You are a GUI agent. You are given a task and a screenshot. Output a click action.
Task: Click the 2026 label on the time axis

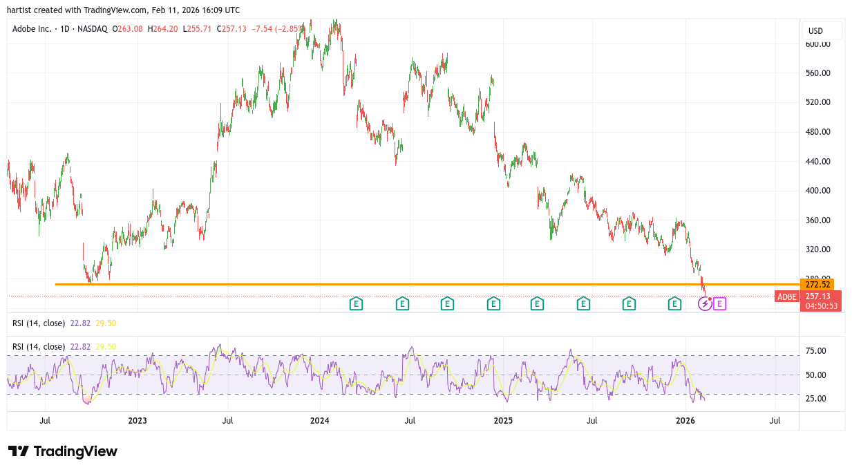pos(685,420)
